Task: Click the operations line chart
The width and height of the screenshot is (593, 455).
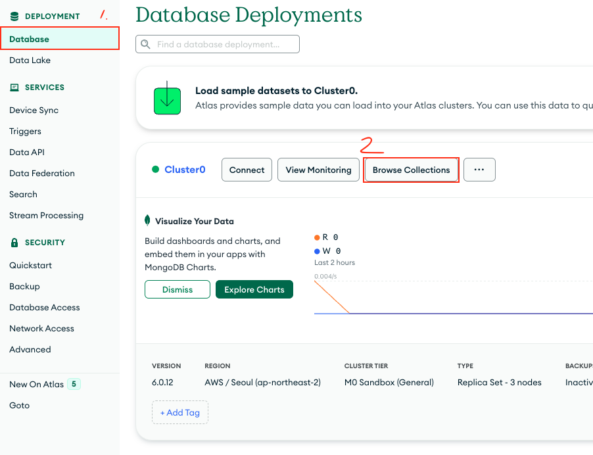Action: (454, 298)
